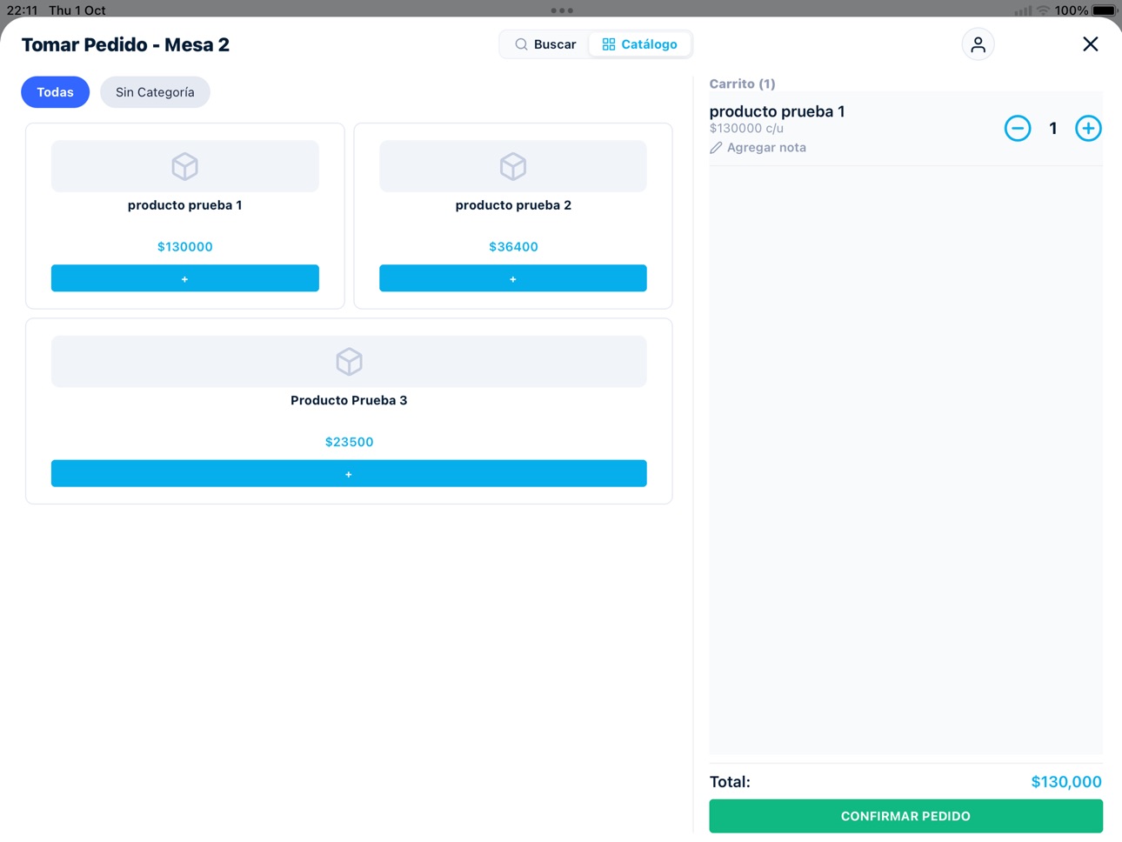Screen dimensions: 1122x842
Task: Click Agregar nota under cart item
Action: (x=758, y=148)
